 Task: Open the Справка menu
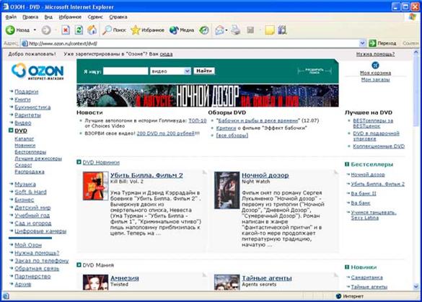point(118,17)
